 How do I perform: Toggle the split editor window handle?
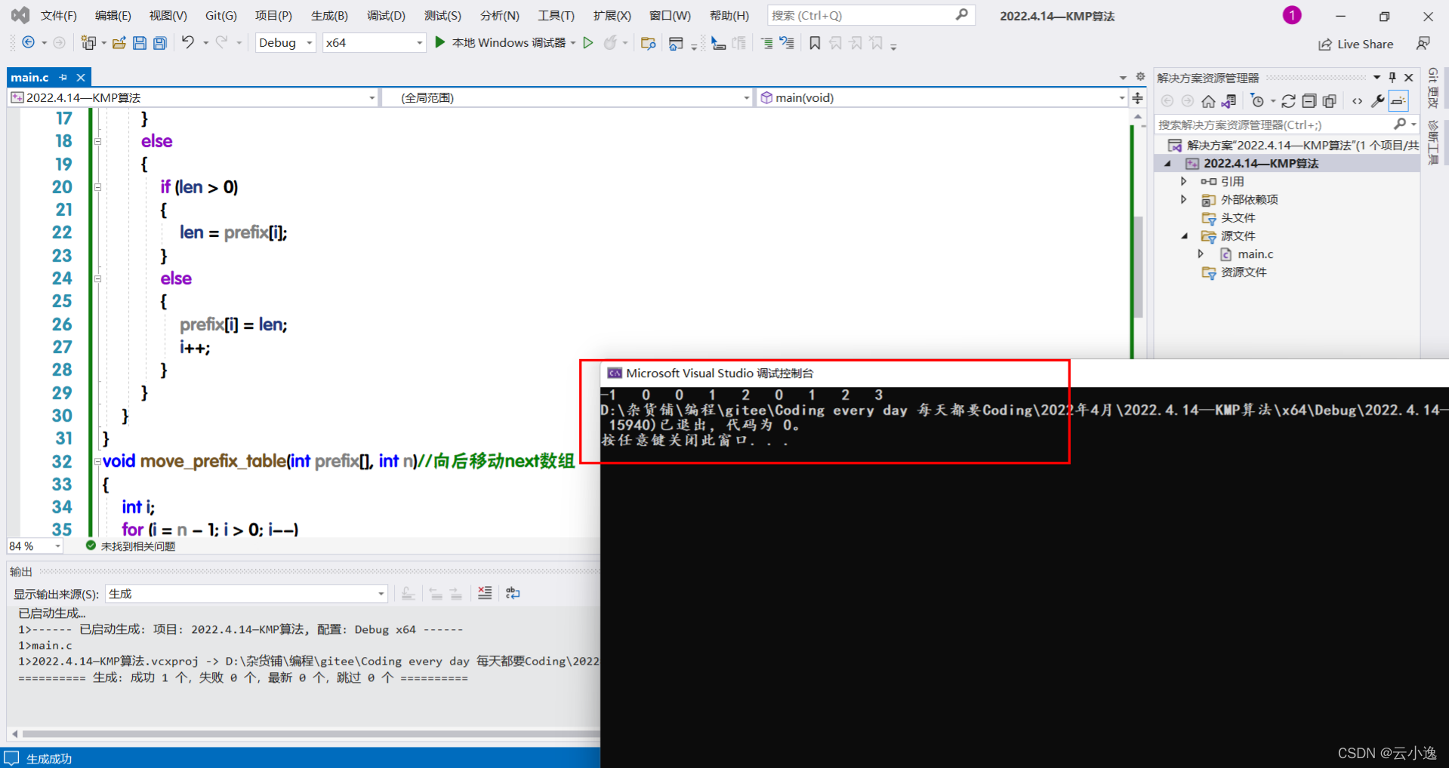click(1138, 98)
